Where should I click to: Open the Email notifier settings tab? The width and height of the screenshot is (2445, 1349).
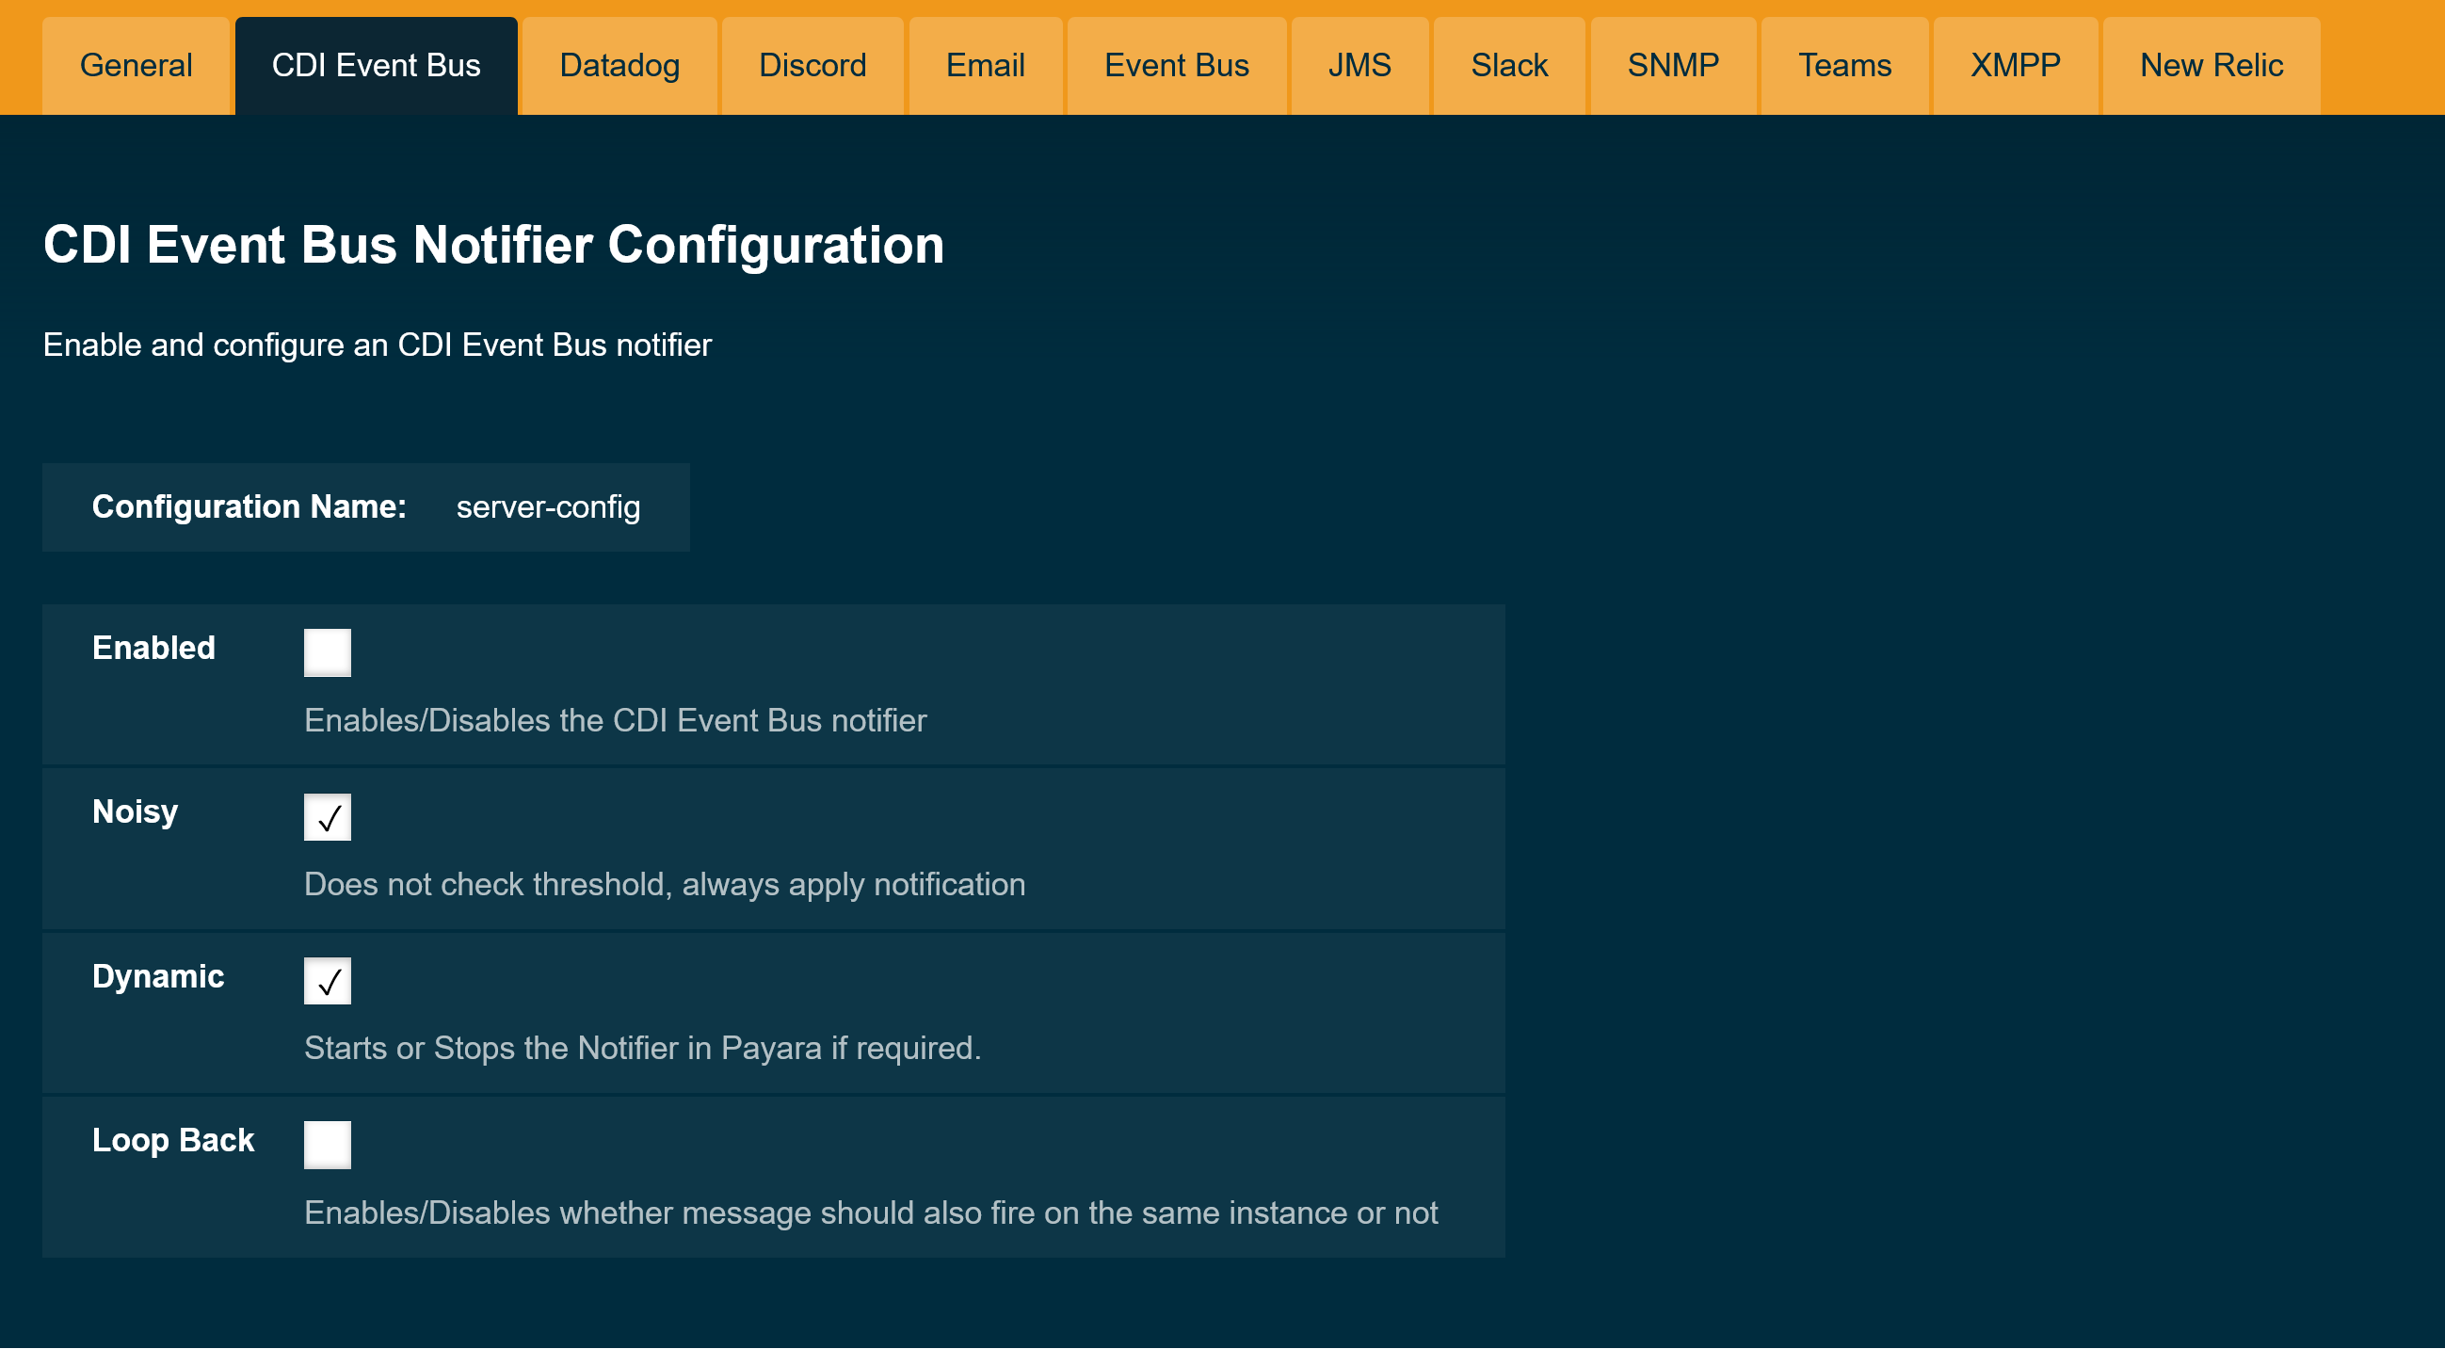(984, 65)
